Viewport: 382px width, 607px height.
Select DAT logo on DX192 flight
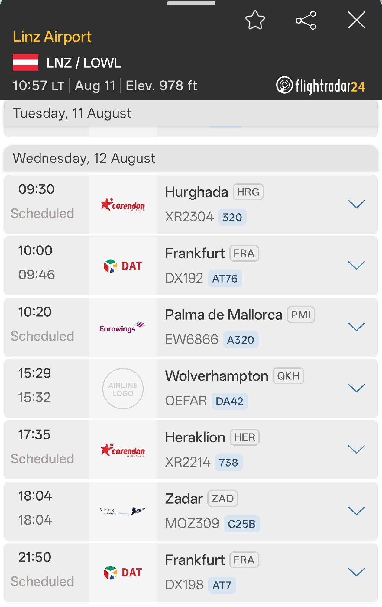tap(123, 266)
